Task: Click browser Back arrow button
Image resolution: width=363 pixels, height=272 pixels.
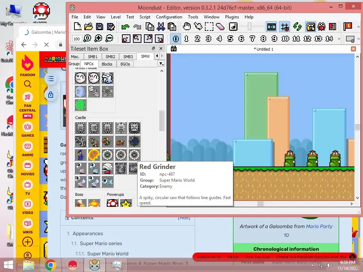Action: click(24, 44)
